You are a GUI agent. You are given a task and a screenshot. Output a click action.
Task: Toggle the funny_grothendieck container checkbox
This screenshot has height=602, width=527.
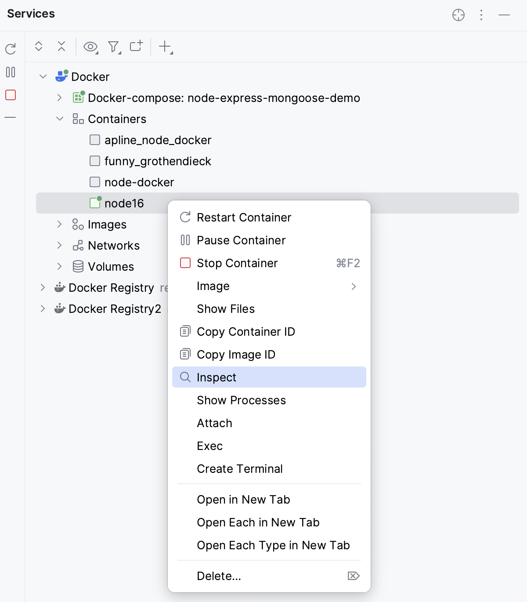tap(94, 161)
